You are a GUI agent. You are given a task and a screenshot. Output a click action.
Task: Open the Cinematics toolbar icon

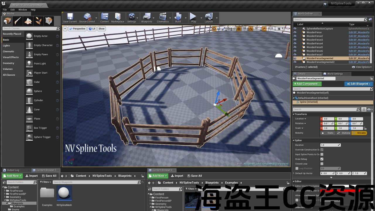pos(163,18)
